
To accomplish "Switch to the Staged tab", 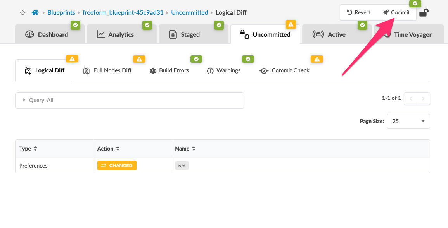I will point(190,34).
